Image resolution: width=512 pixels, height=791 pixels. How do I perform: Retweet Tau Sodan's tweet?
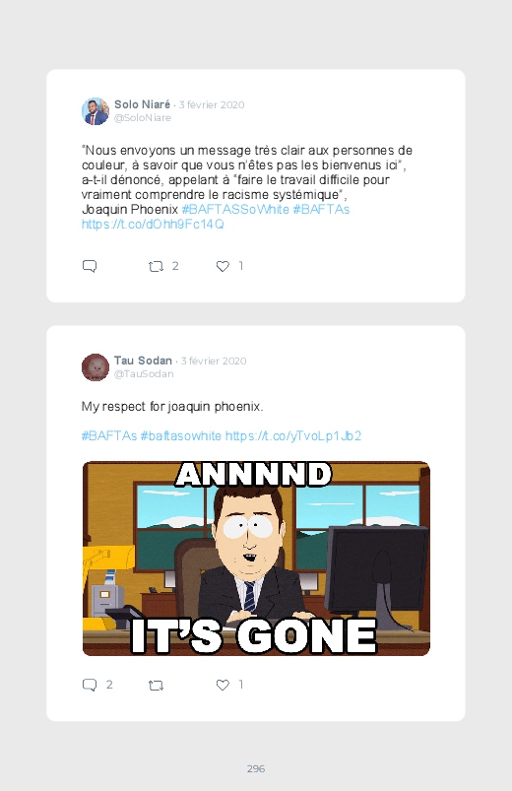point(156,685)
